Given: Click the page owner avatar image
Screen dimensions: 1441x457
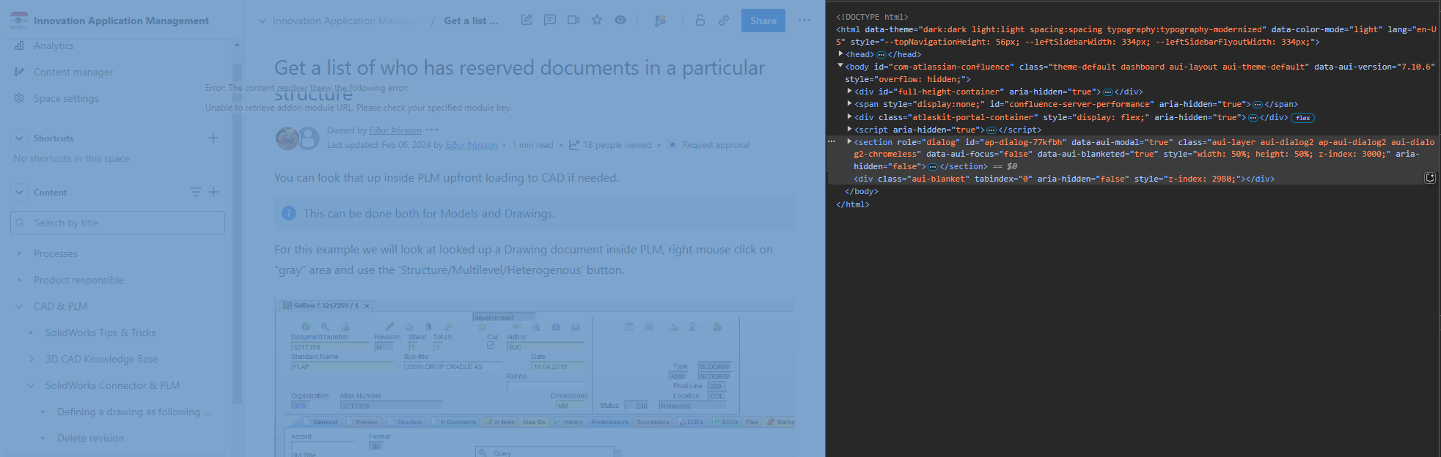Looking at the screenshot, I should (287, 138).
